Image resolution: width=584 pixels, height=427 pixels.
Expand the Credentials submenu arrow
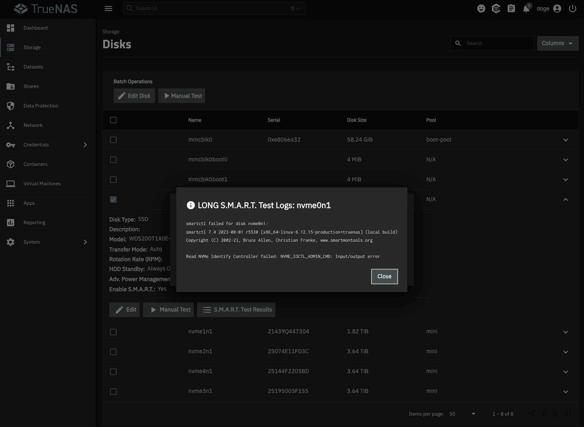85,145
